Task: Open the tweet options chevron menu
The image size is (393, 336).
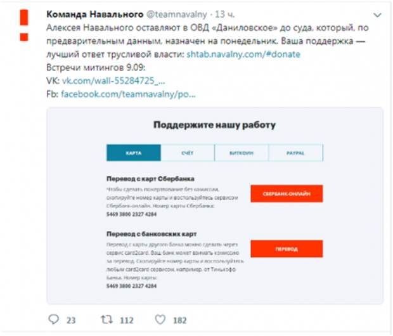Action: pos(377,15)
